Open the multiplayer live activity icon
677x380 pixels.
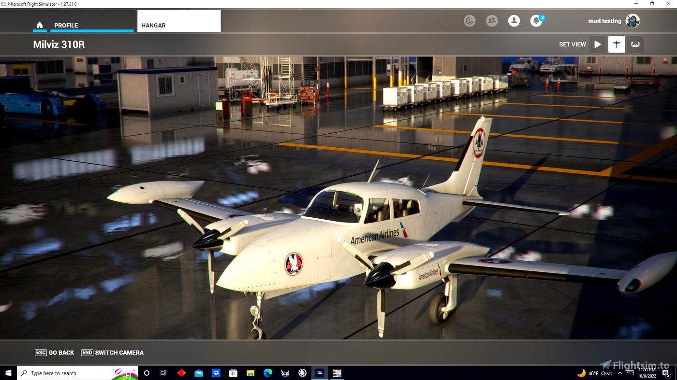point(470,21)
